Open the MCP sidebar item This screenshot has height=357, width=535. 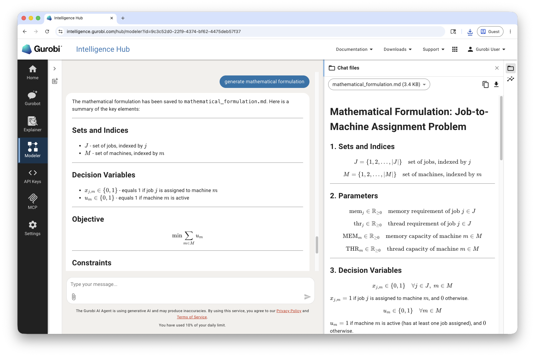coord(32,202)
